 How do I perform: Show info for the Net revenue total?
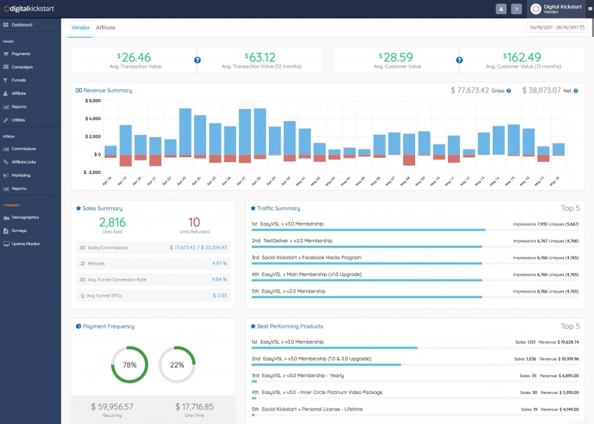(x=577, y=91)
